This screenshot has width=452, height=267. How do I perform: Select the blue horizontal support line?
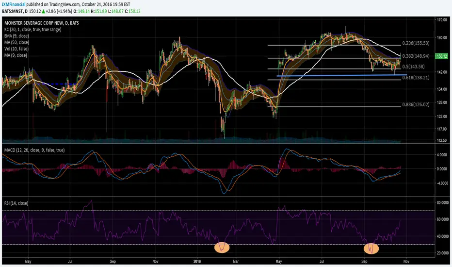tap(341, 76)
